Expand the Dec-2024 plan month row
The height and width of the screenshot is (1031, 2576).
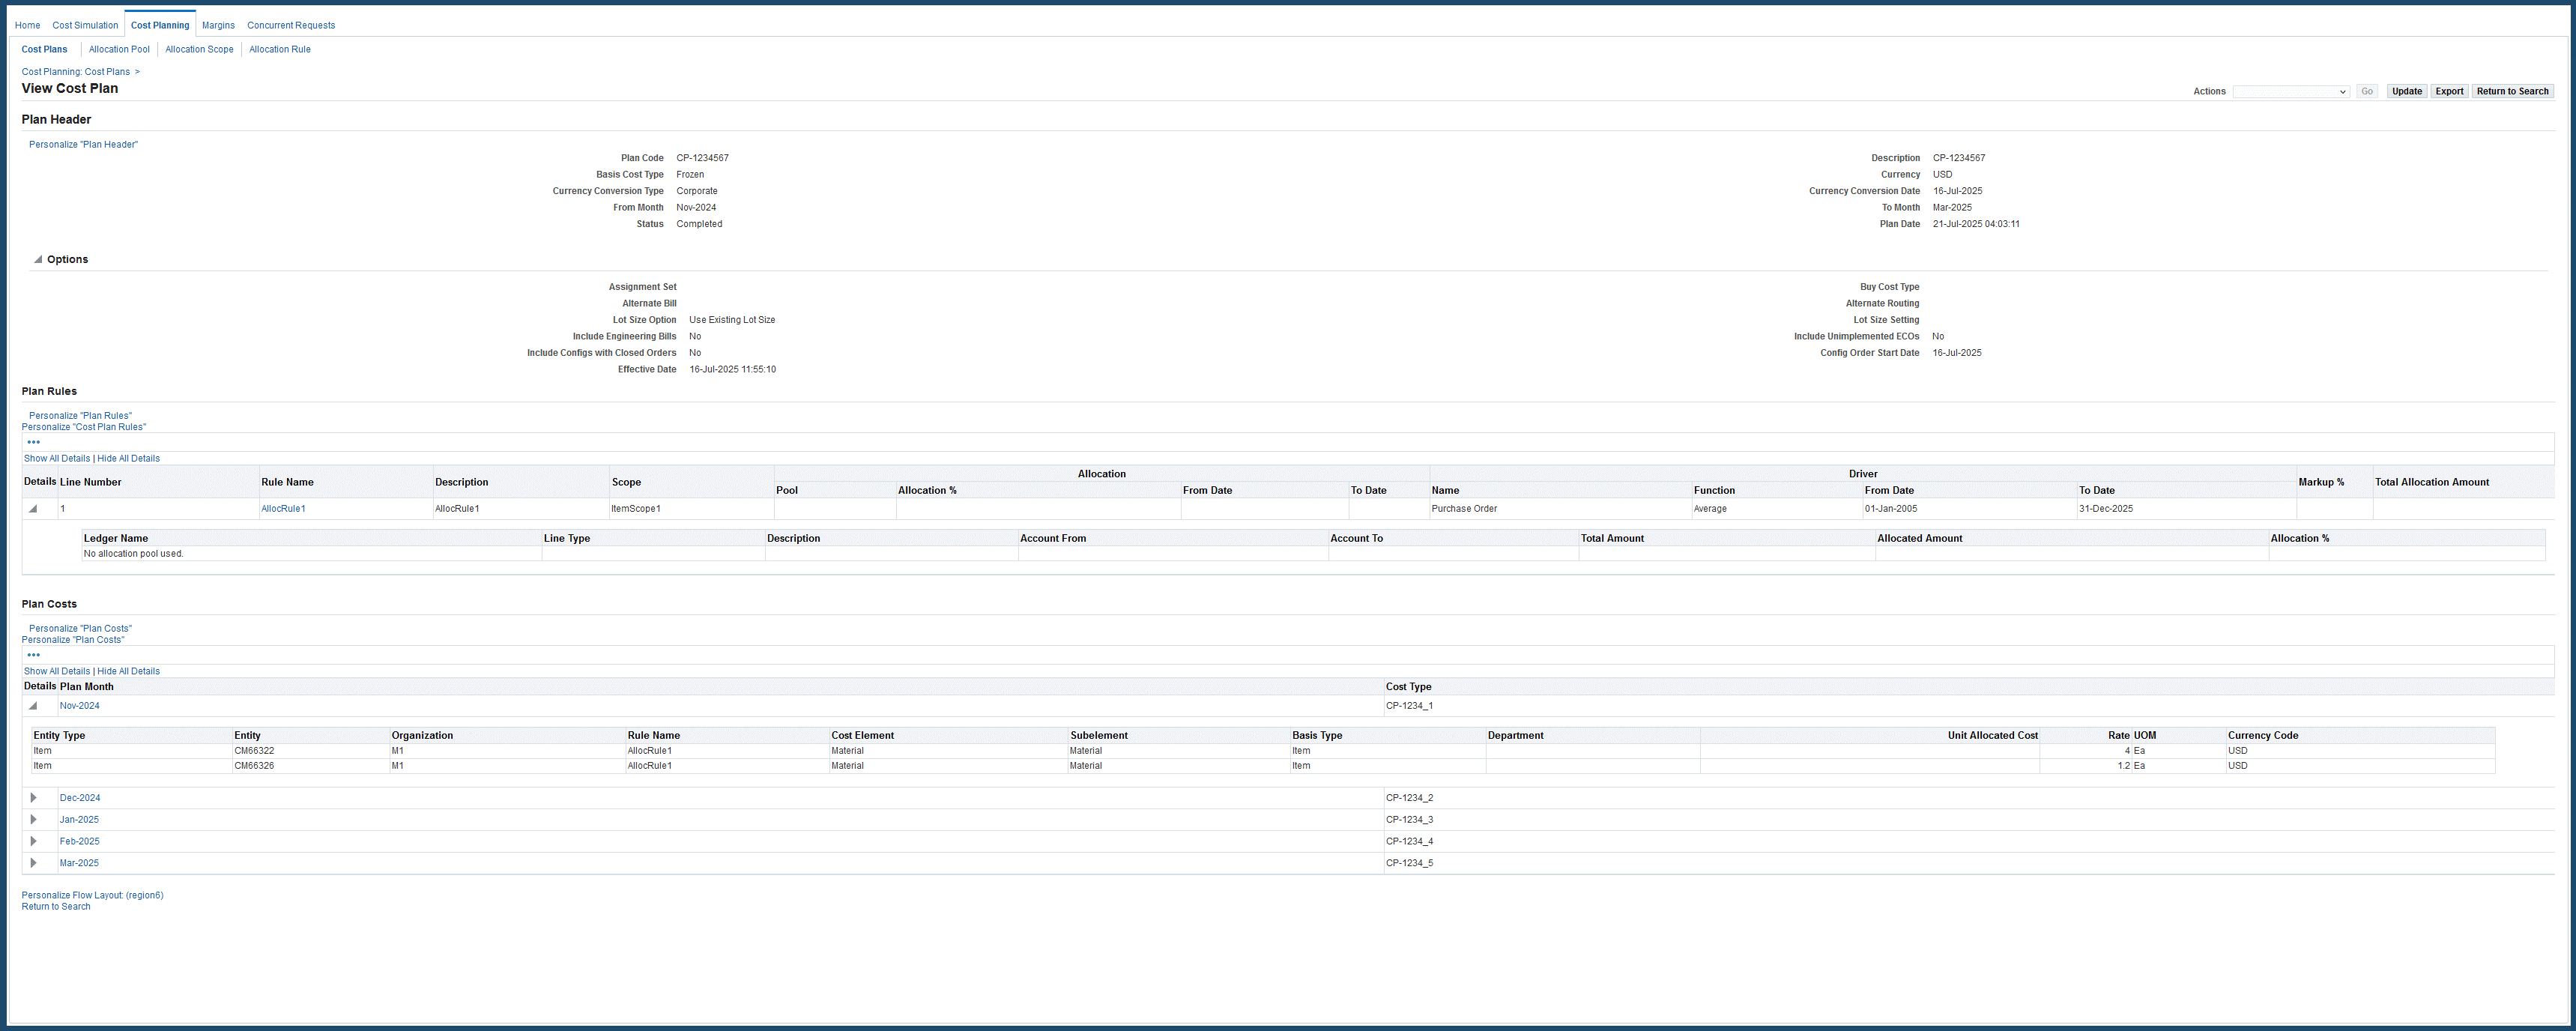pos(33,798)
